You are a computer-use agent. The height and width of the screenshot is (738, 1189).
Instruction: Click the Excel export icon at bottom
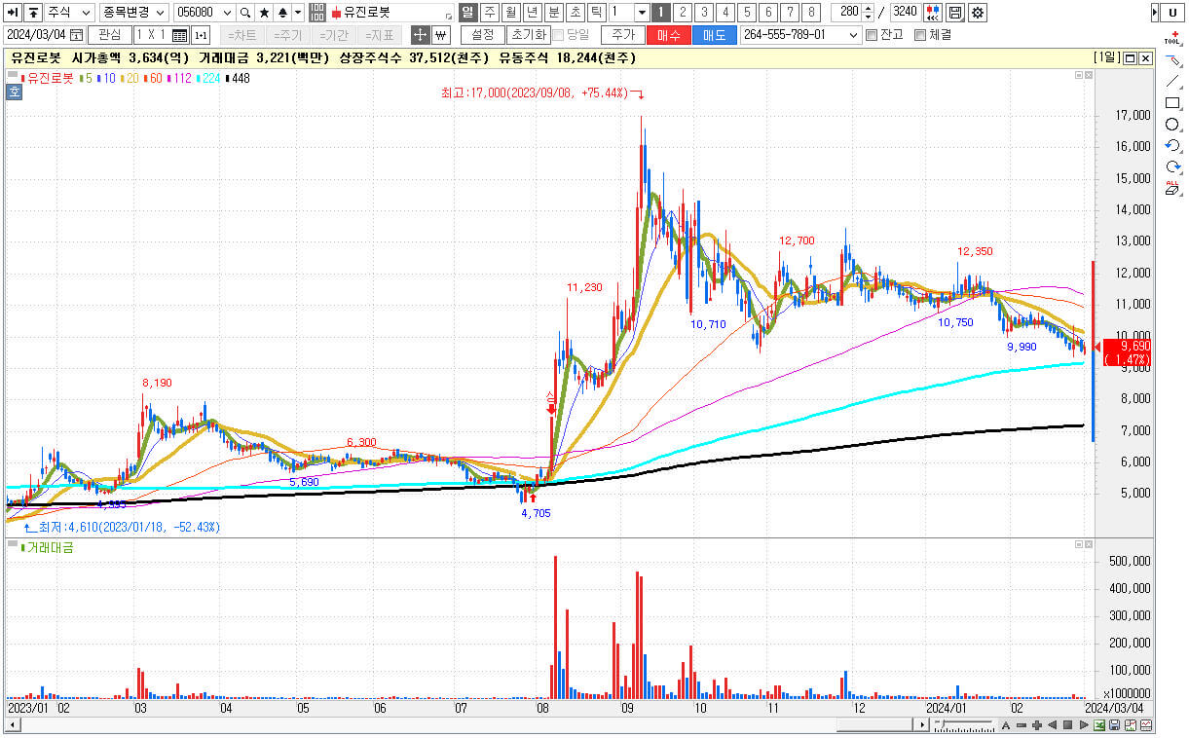coord(1099,725)
